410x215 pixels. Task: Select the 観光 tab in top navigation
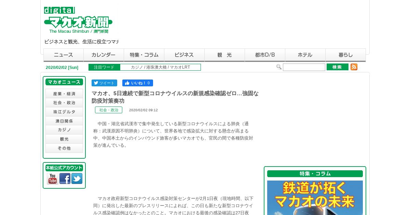[x=224, y=55]
